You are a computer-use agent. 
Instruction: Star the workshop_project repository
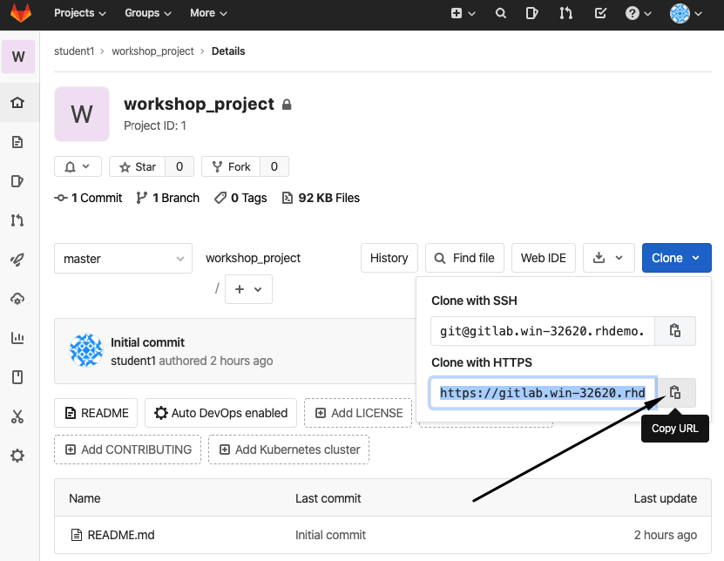(139, 166)
